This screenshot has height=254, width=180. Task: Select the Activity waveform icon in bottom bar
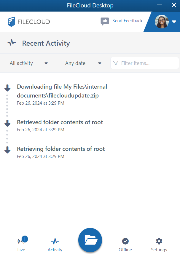coord(55,241)
